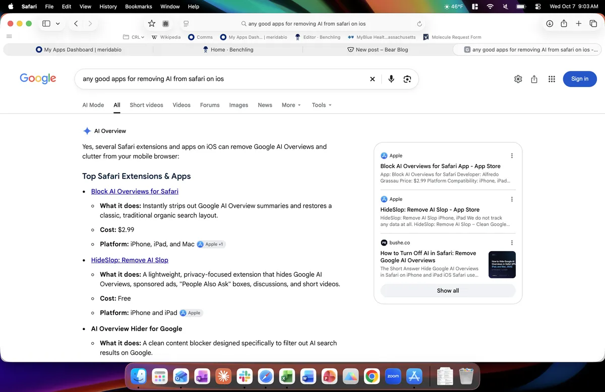Open Zoom from the Dock
Viewport: 605px width, 392px height.
tap(393, 376)
